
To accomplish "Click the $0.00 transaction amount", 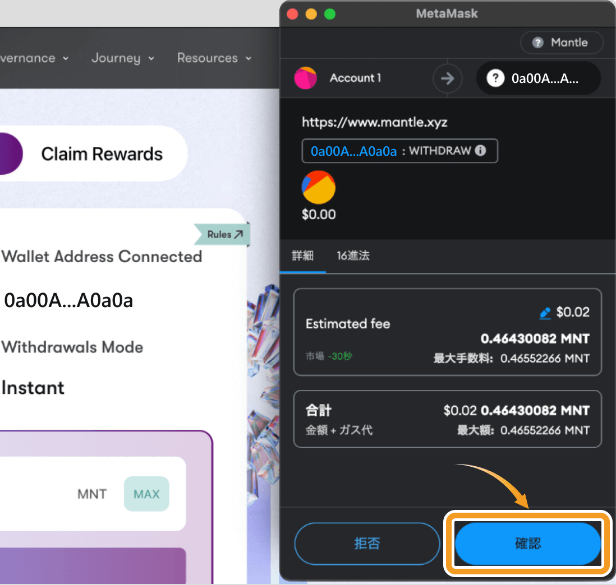I will point(319,214).
